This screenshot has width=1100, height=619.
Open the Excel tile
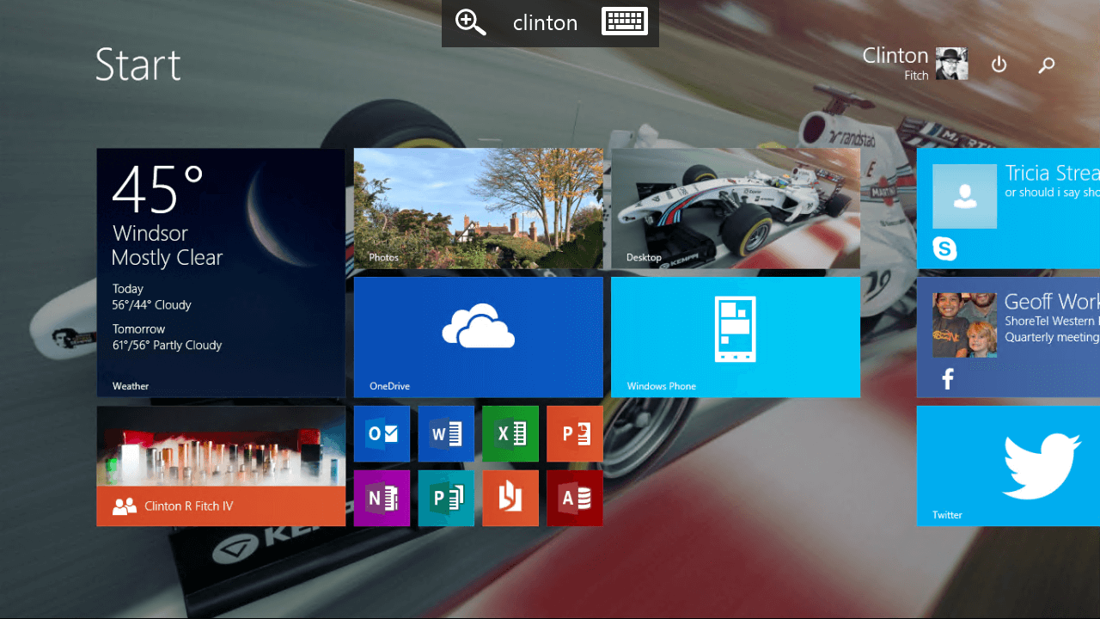(x=510, y=434)
